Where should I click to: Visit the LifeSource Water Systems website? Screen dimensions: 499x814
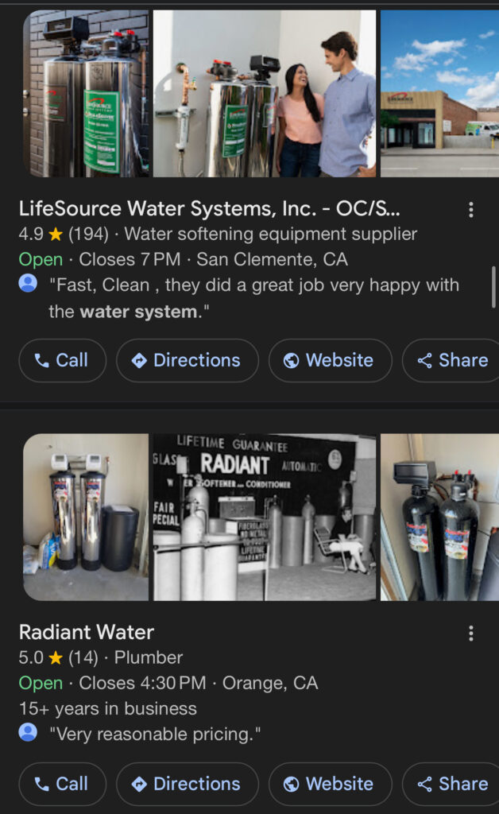[x=330, y=361]
